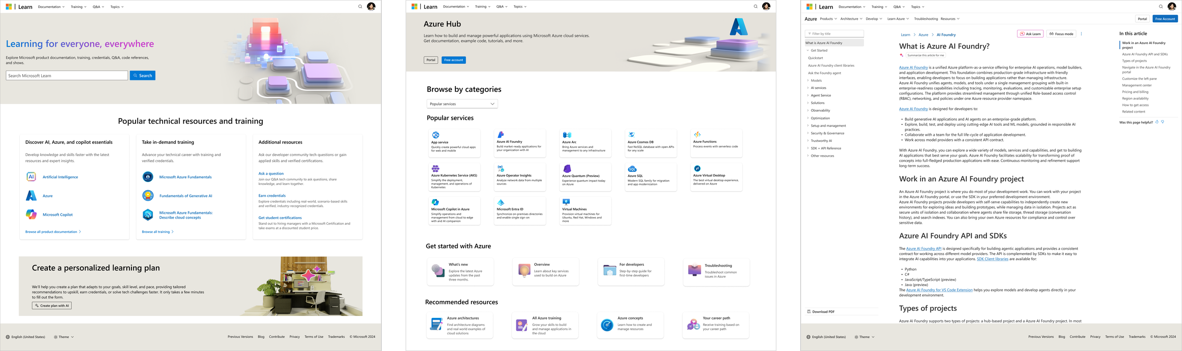Open the Training menu on the Azure Hub page
Image resolution: width=1182 pixels, height=351 pixels.
click(x=482, y=7)
